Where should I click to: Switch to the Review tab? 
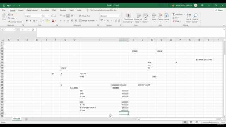pyautogui.click(x=63, y=10)
